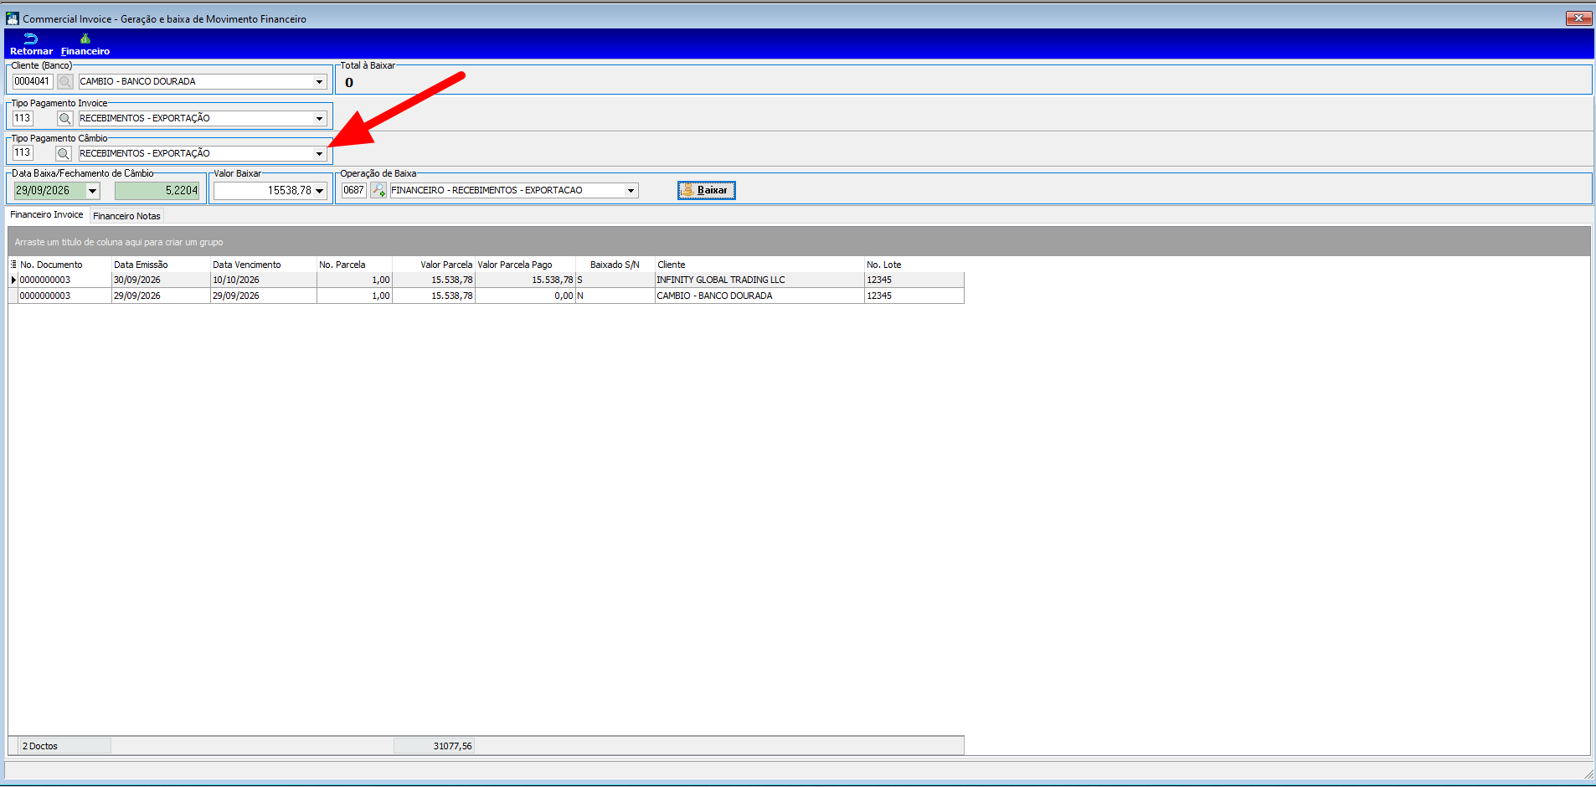This screenshot has height=787, width=1596.
Task: Expand the CAMBIO - BANCO DOURADA dropdown
Action: point(319,82)
